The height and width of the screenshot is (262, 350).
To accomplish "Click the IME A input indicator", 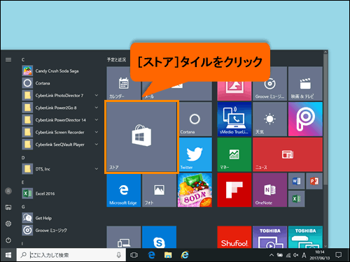I will pos(304,255).
